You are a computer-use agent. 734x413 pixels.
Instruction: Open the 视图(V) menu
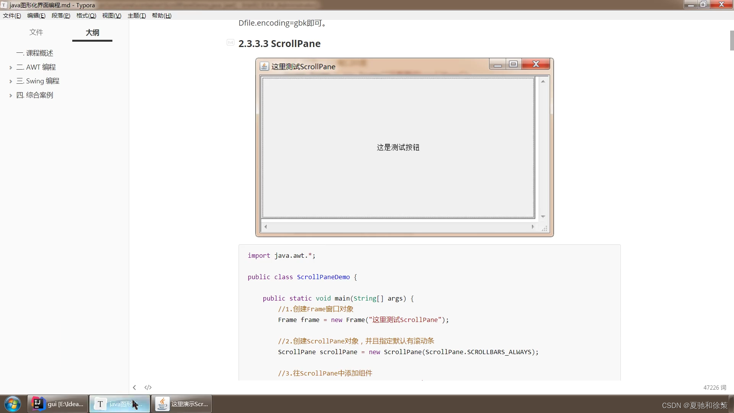tap(112, 16)
